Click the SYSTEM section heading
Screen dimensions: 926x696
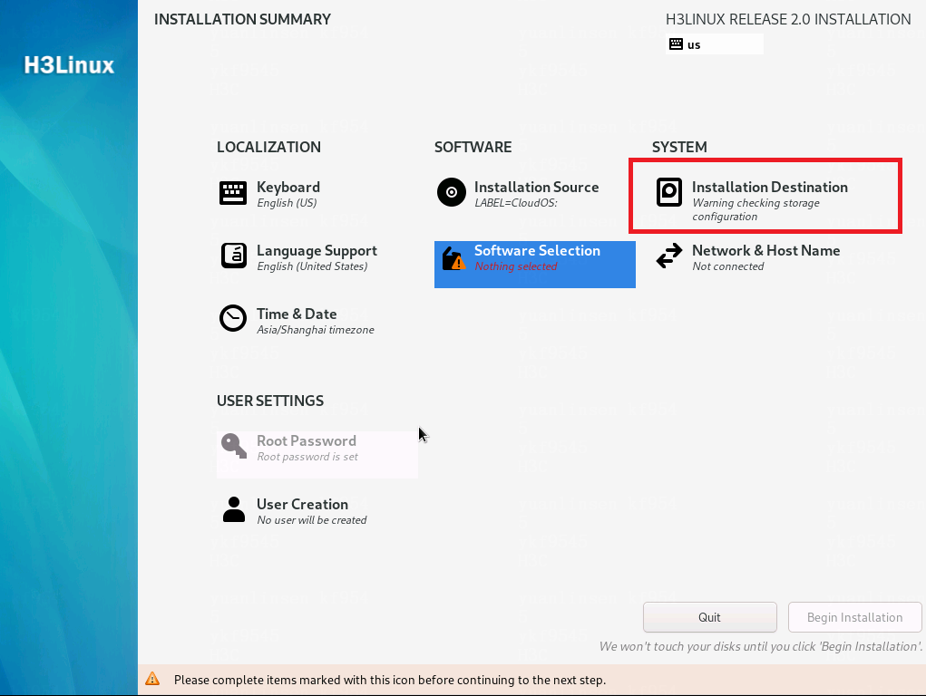point(679,147)
